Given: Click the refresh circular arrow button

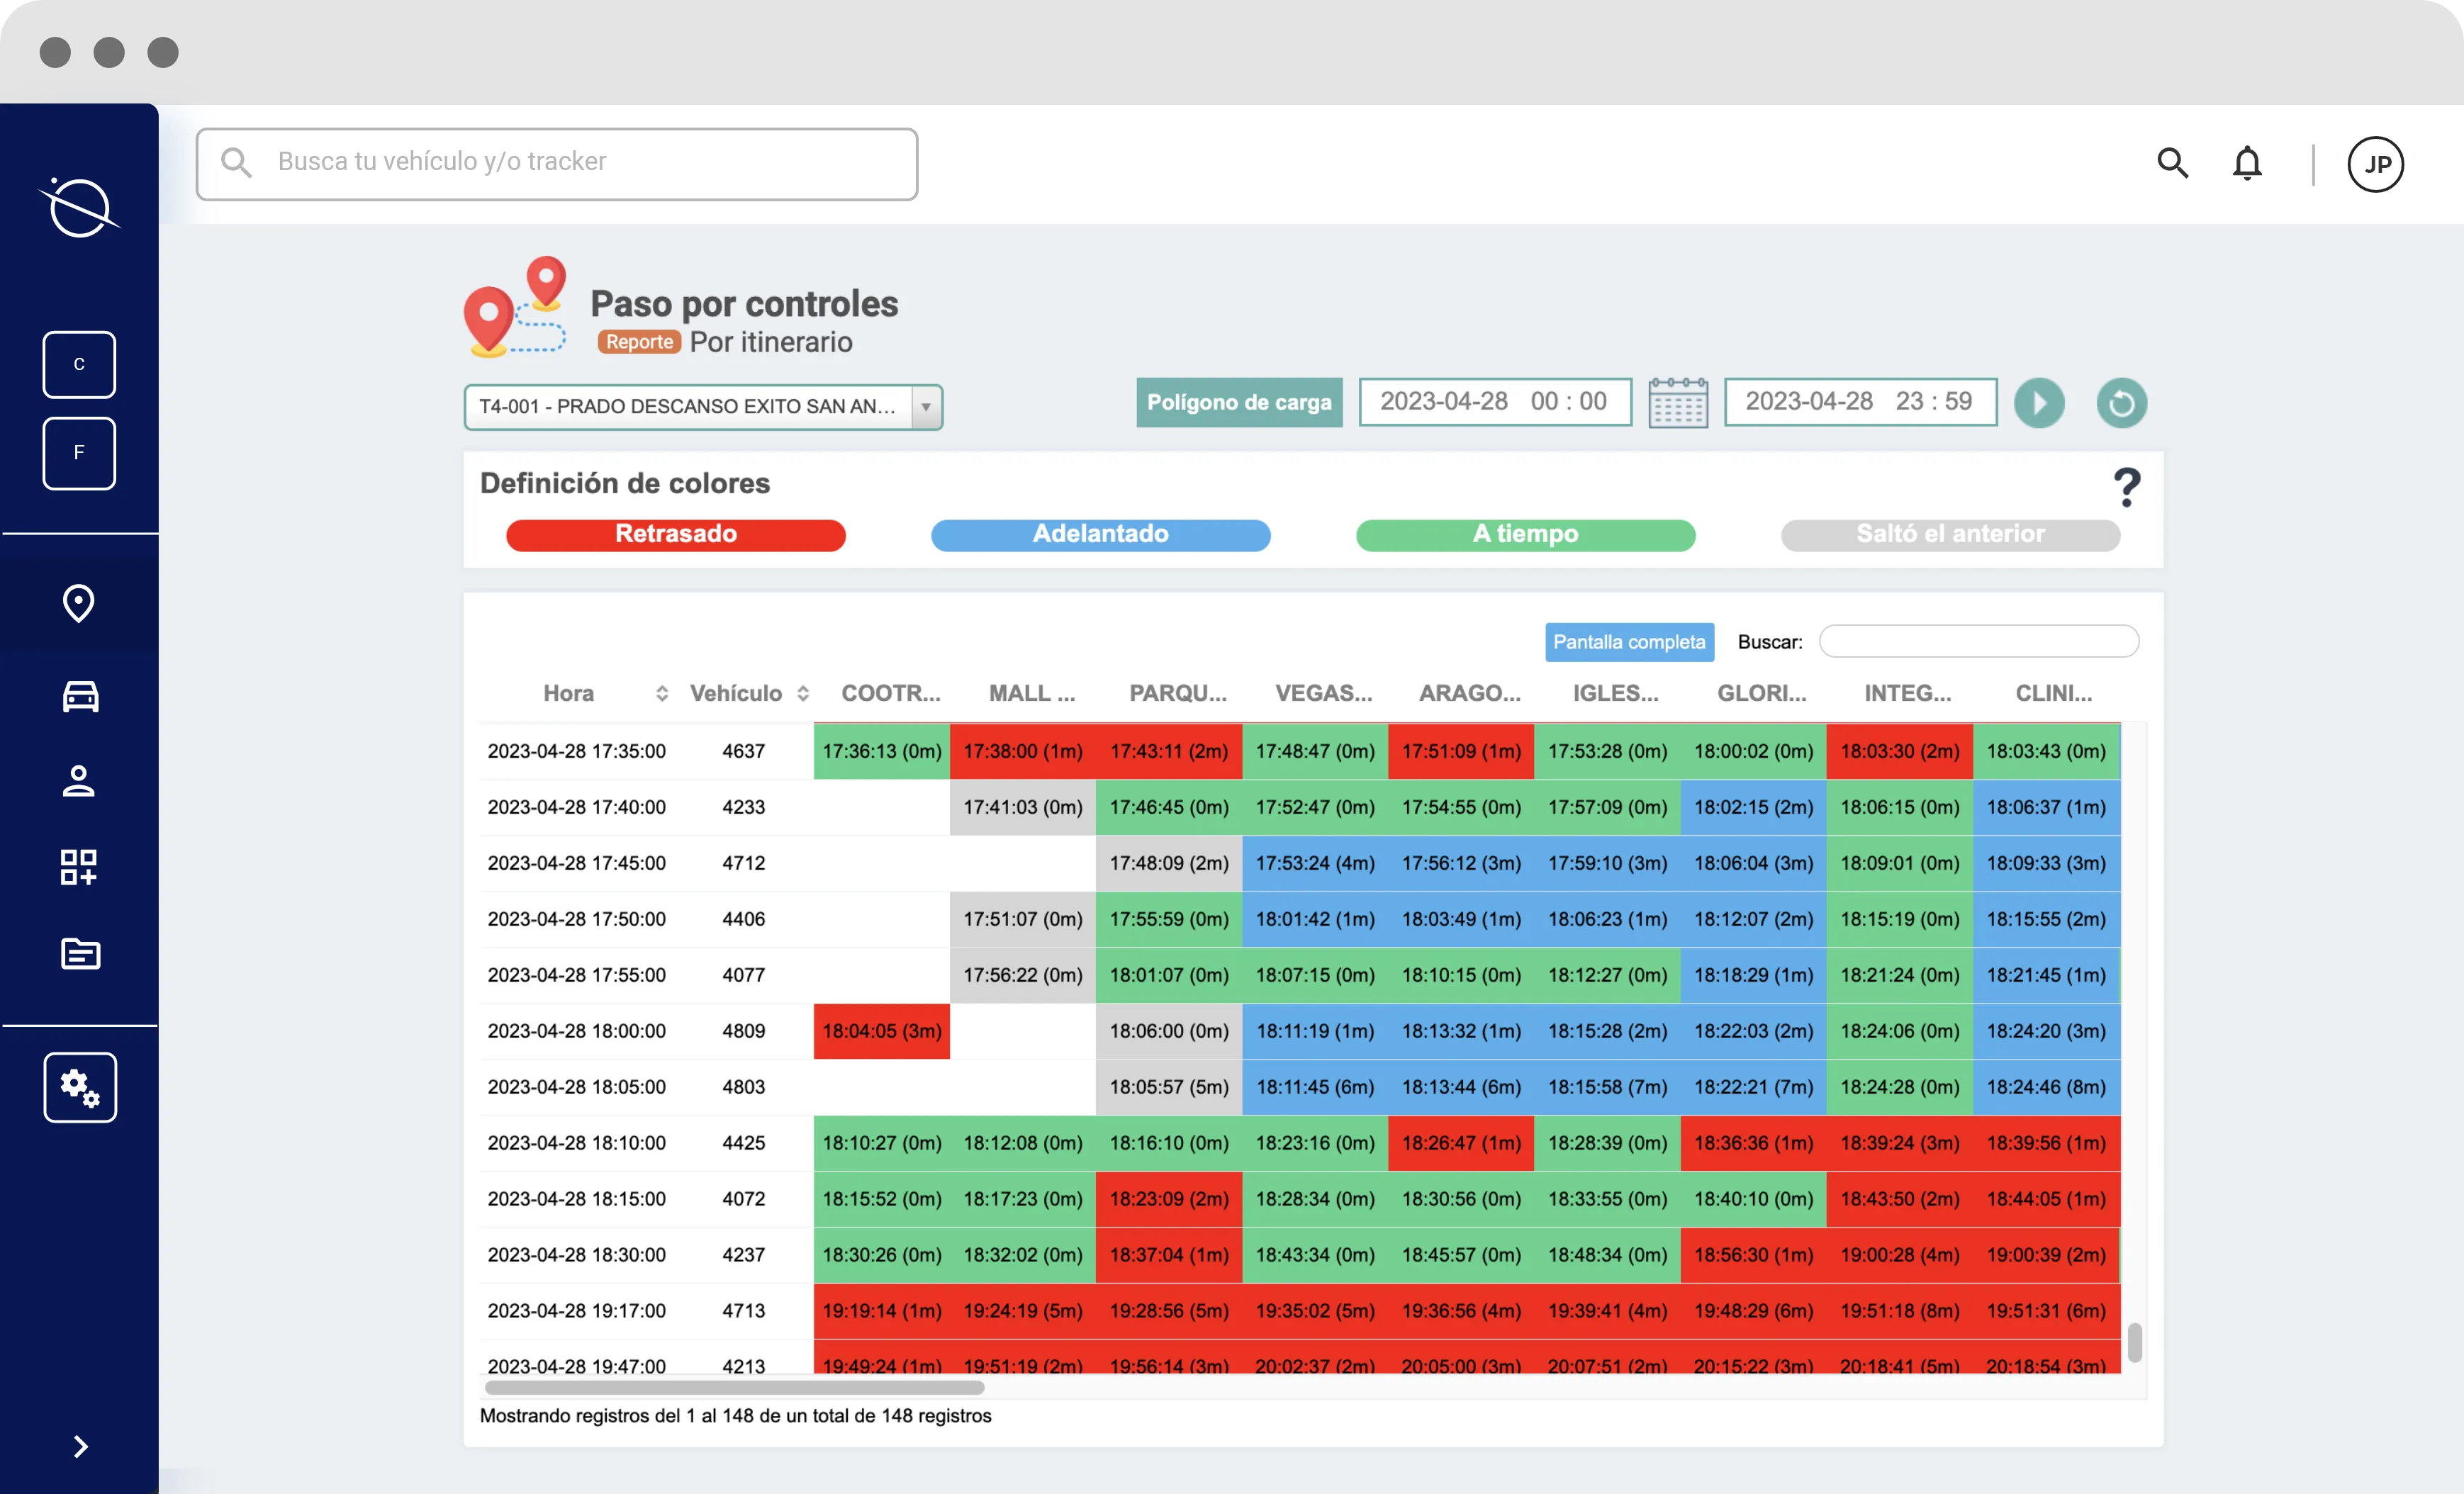Looking at the screenshot, I should click(2121, 403).
